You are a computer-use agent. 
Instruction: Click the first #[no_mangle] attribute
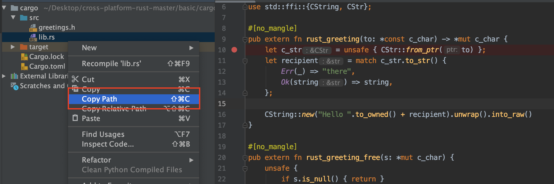click(x=272, y=28)
